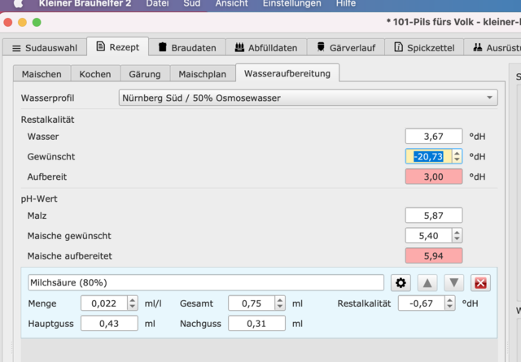
Task: Open Milchsäure settings with gear icon
Action: tap(401, 283)
